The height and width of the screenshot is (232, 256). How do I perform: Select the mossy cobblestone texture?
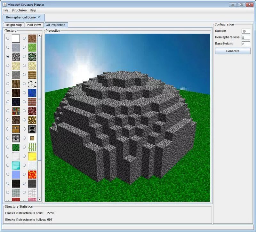click(x=32, y=57)
